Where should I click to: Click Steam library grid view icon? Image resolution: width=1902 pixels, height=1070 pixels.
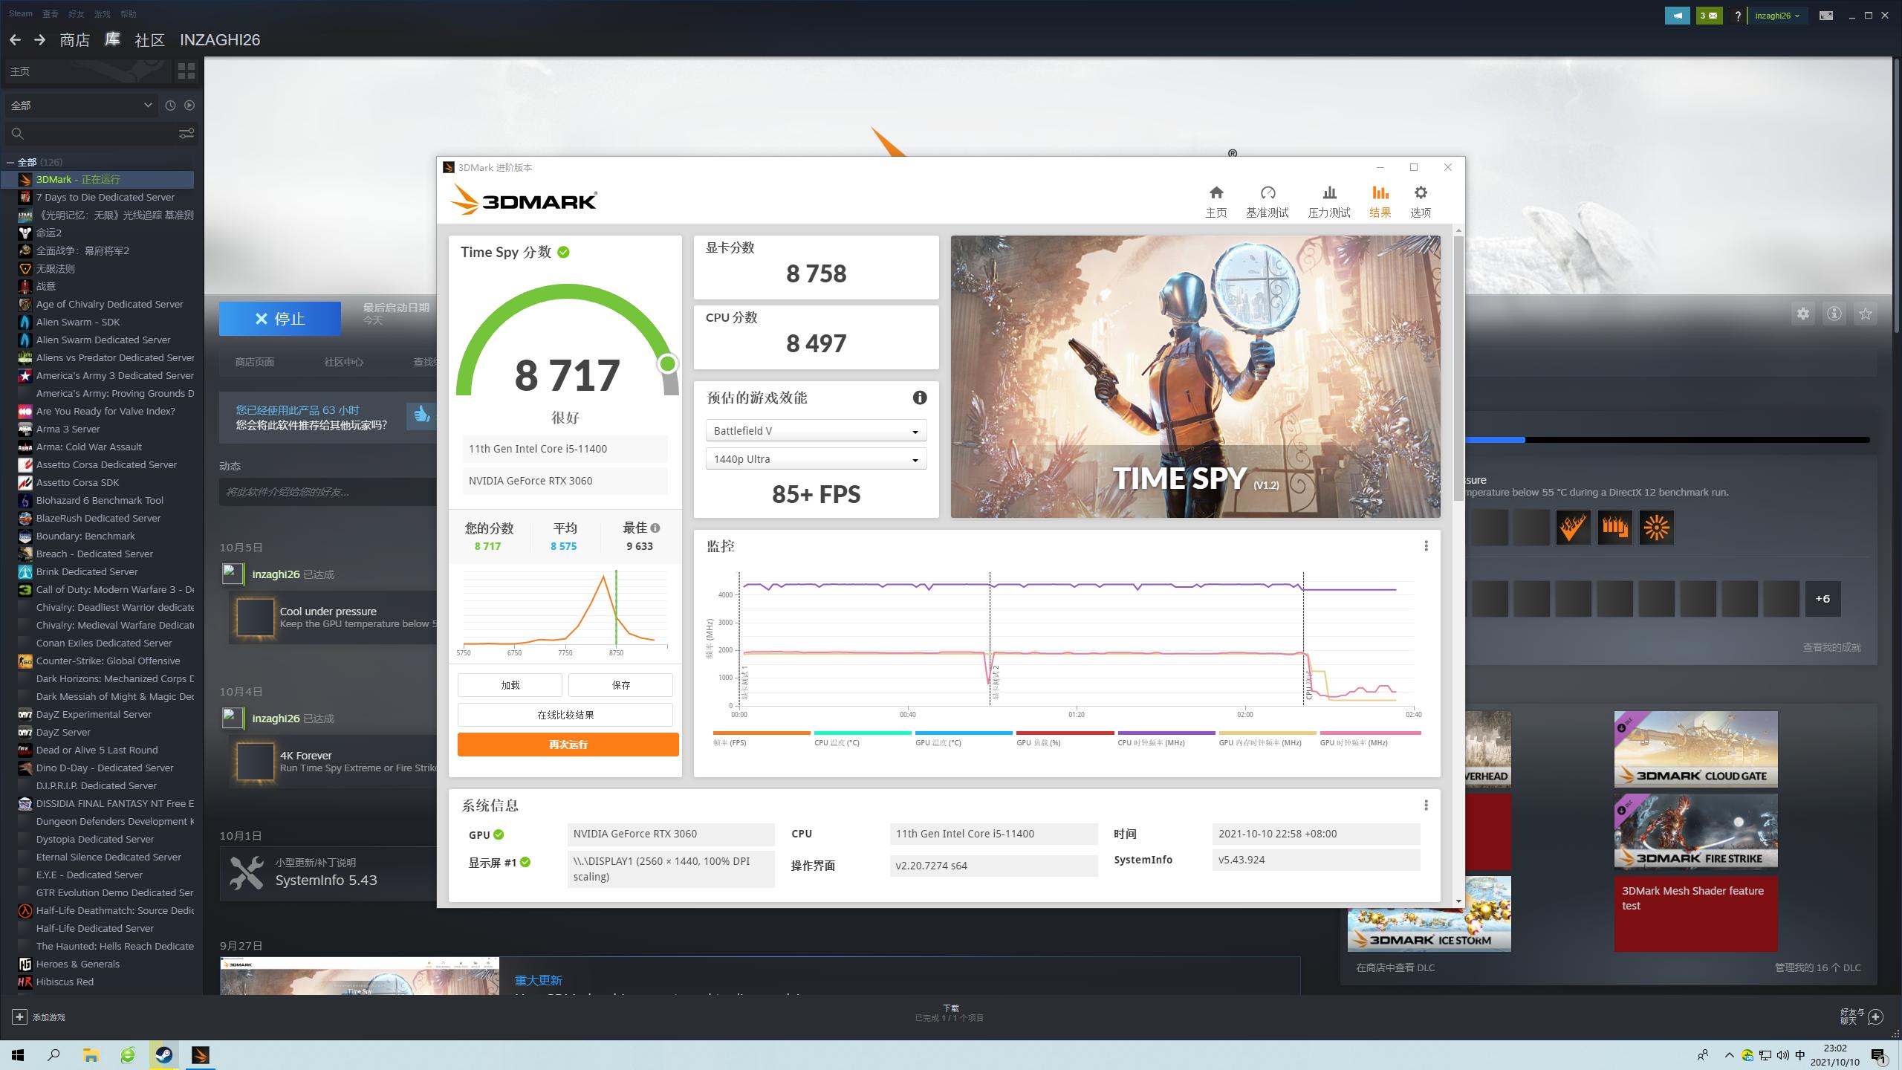click(x=186, y=71)
